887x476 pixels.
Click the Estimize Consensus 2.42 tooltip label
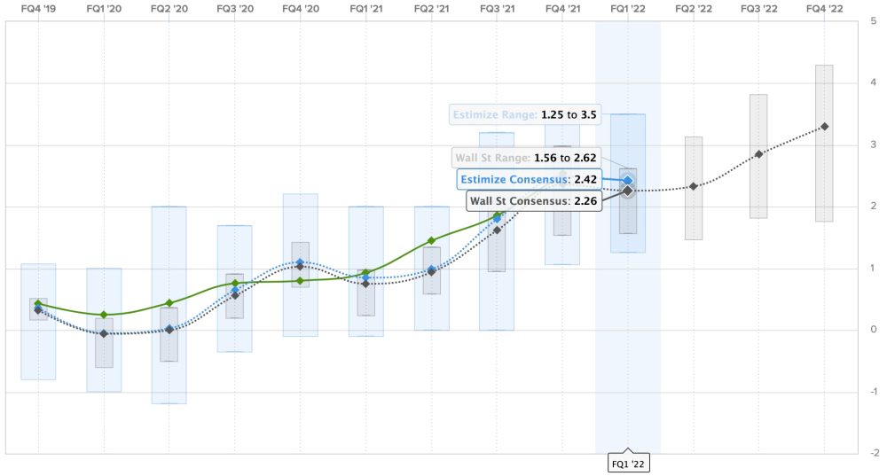pos(529,179)
